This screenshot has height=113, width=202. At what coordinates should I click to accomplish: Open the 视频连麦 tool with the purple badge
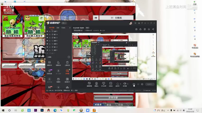(49, 72)
